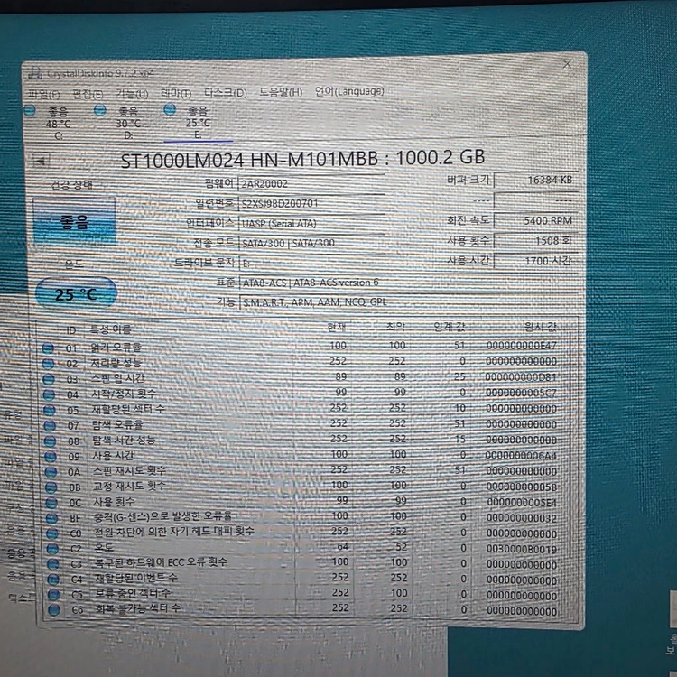Screen dimensions: 677x677
Task: Click the raw value 0030000B0019
Action: pyautogui.click(x=521, y=549)
